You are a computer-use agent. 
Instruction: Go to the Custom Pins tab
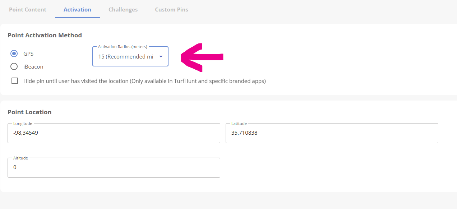171,9
